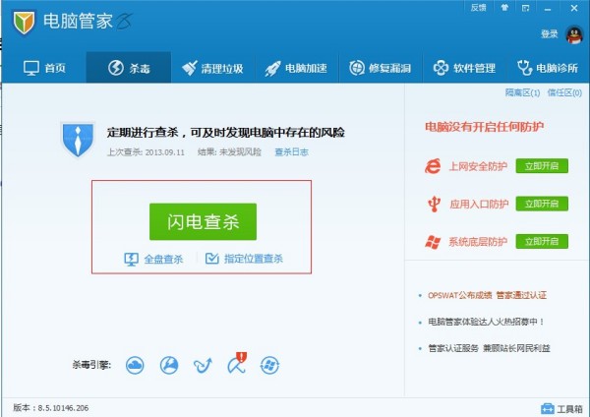The height and width of the screenshot is (417, 590).
Task: Open the 隔离区(1) quarantine link
Action: tap(522, 92)
